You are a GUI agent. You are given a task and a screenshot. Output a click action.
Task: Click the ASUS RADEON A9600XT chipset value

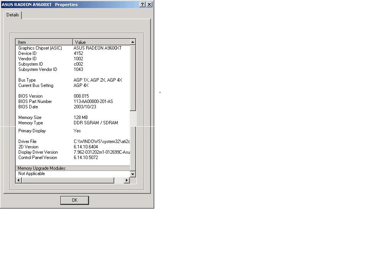tap(98, 48)
